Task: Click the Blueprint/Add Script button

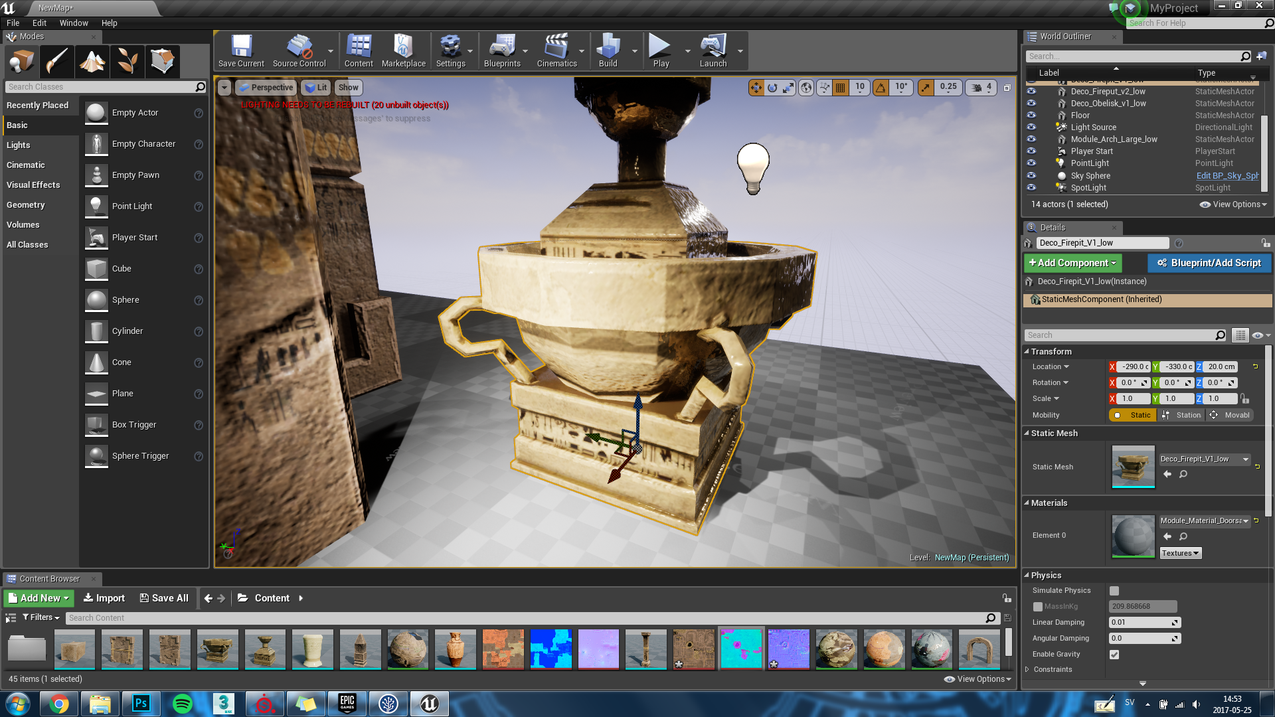Action: pyautogui.click(x=1209, y=263)
